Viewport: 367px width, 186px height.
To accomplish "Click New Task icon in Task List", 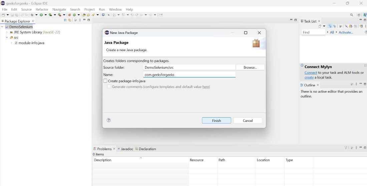I will tap(320, 26).
